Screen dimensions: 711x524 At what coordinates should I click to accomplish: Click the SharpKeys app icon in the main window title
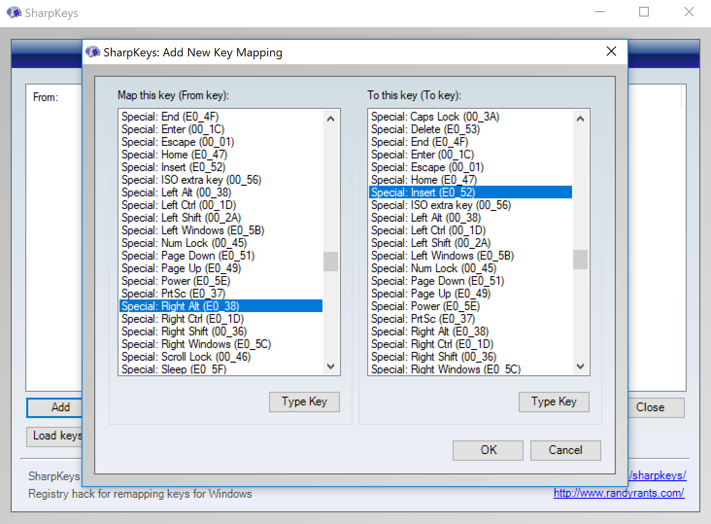click(14, 13)
